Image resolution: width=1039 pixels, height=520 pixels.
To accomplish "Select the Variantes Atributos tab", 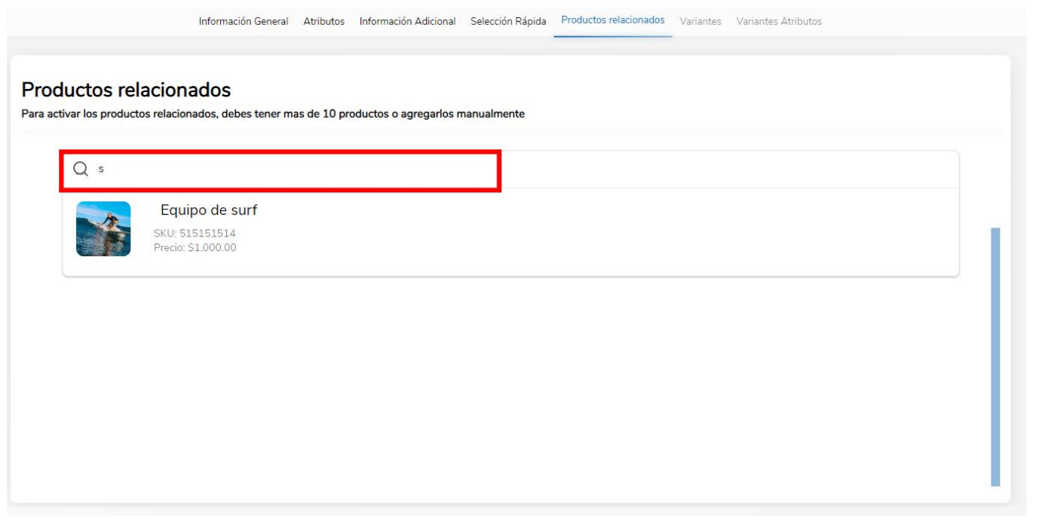I will pyautogui.click(x=779, y=21).
